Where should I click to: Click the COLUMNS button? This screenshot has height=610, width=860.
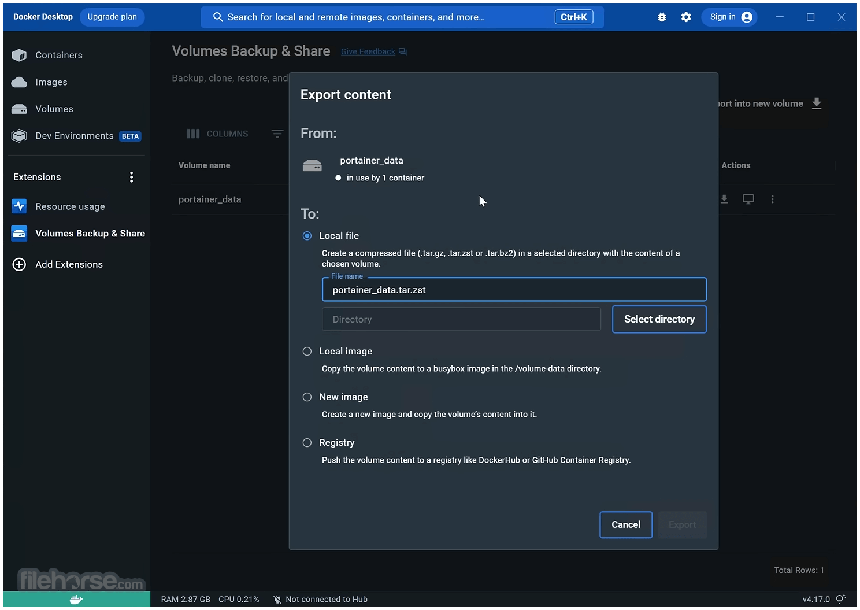coord(217,134)
